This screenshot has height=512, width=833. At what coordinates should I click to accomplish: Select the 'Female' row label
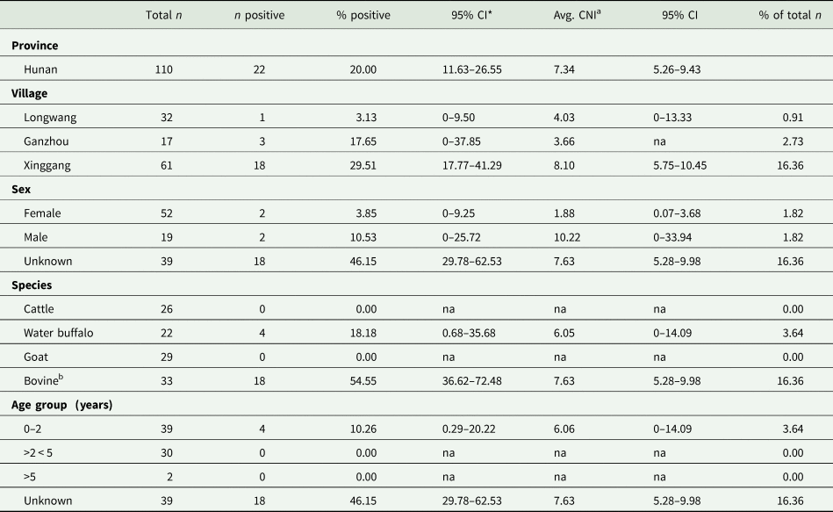46,213
